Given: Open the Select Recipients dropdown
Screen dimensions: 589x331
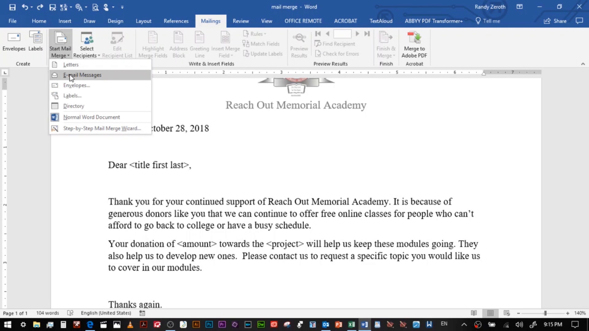Looking at the screenshot, I should tap(87, 44).
